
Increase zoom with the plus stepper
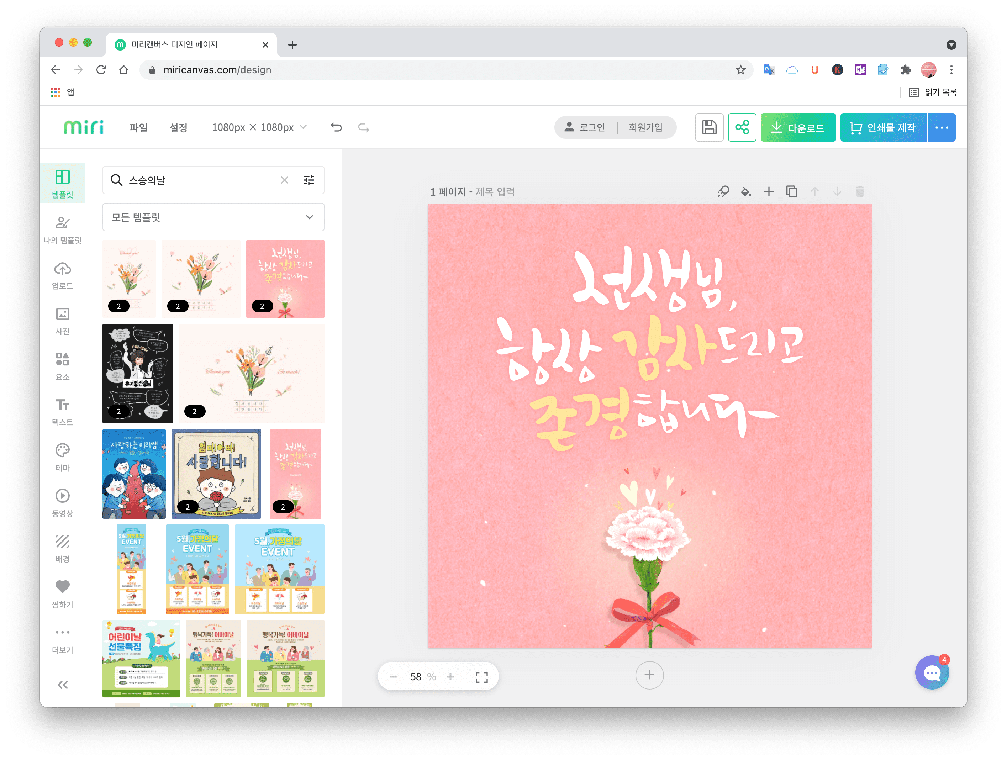click(x=450, y=677)
